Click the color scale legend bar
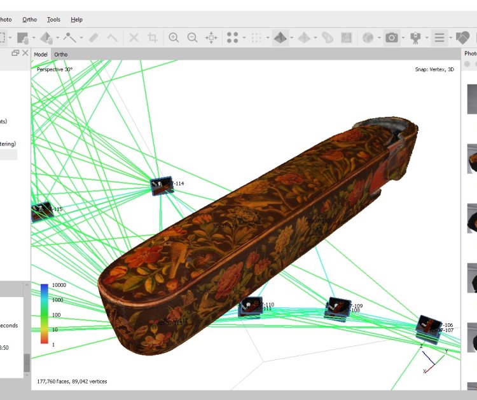 tap(45, 314)
